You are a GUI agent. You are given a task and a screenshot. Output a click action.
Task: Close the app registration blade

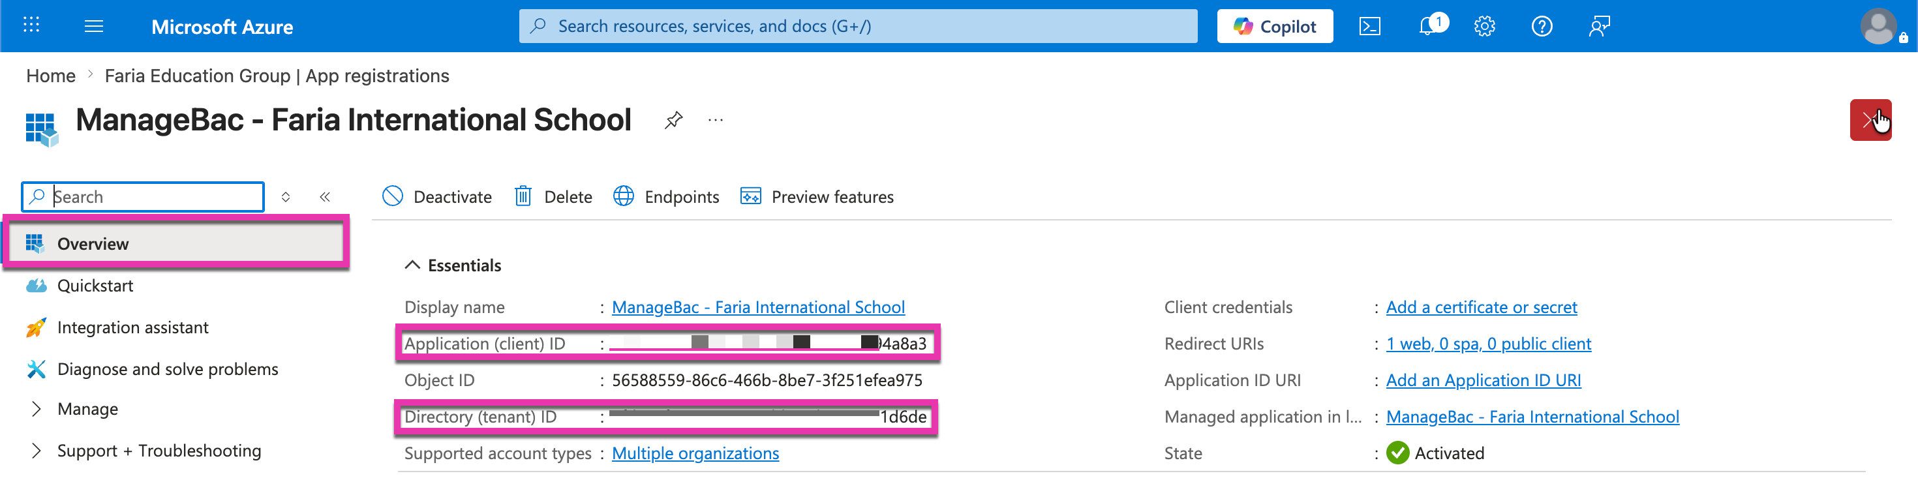point(1870,120)
